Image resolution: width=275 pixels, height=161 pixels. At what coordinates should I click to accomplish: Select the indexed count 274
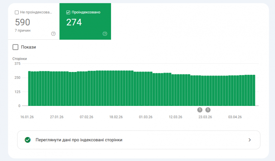(74, 22)
